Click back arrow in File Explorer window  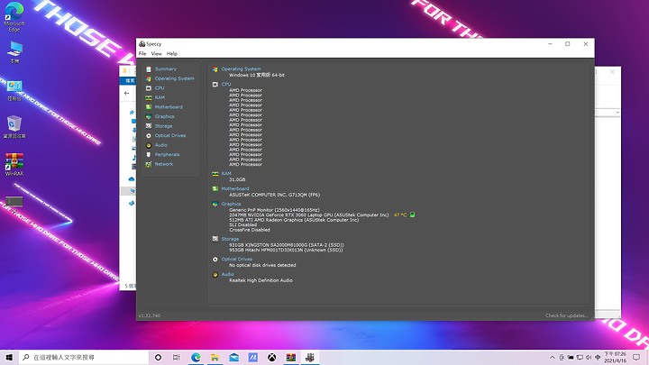coord(127,94)
